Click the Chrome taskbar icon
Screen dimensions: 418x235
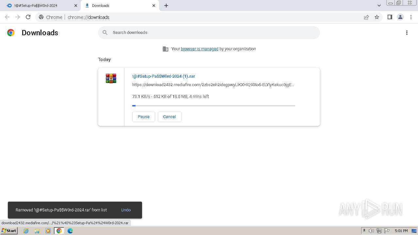59,231
